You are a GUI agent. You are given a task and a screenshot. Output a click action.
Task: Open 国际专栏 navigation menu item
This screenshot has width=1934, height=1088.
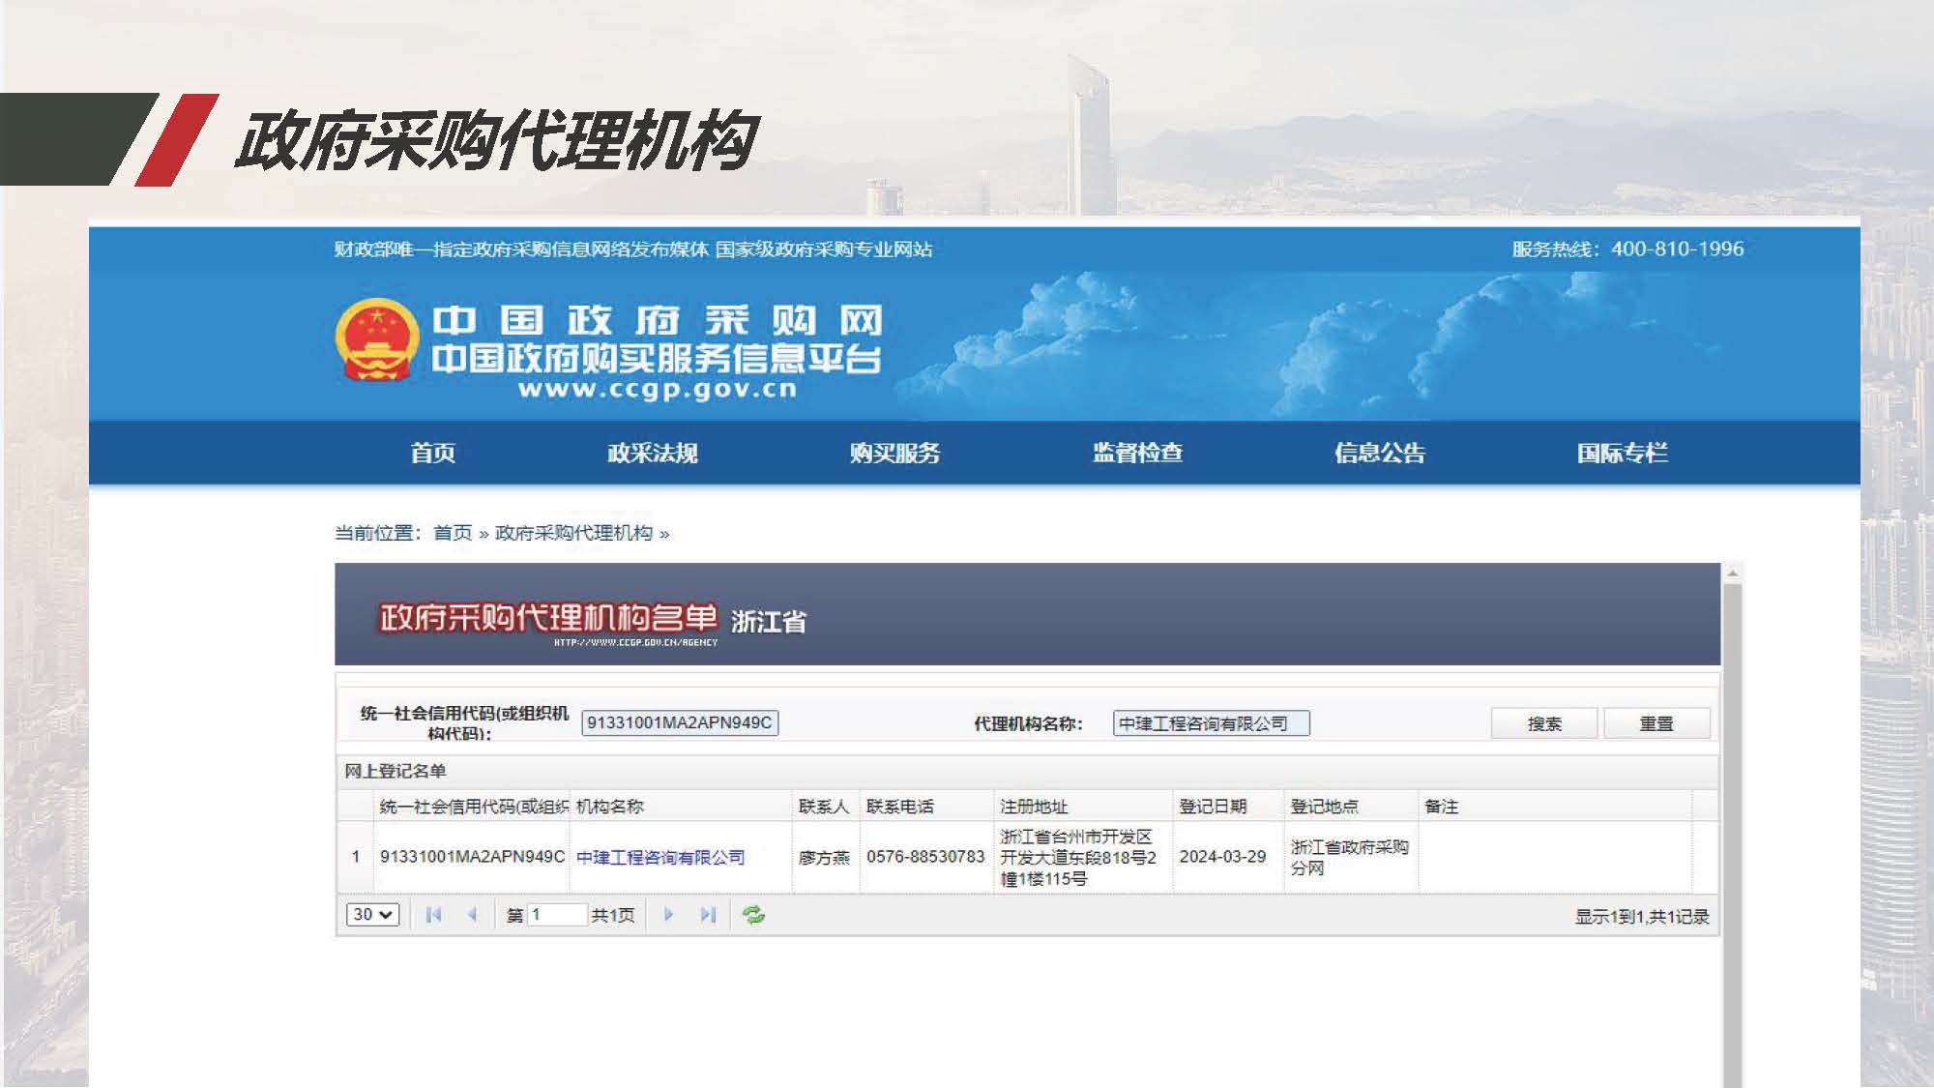click(1622, 453)
